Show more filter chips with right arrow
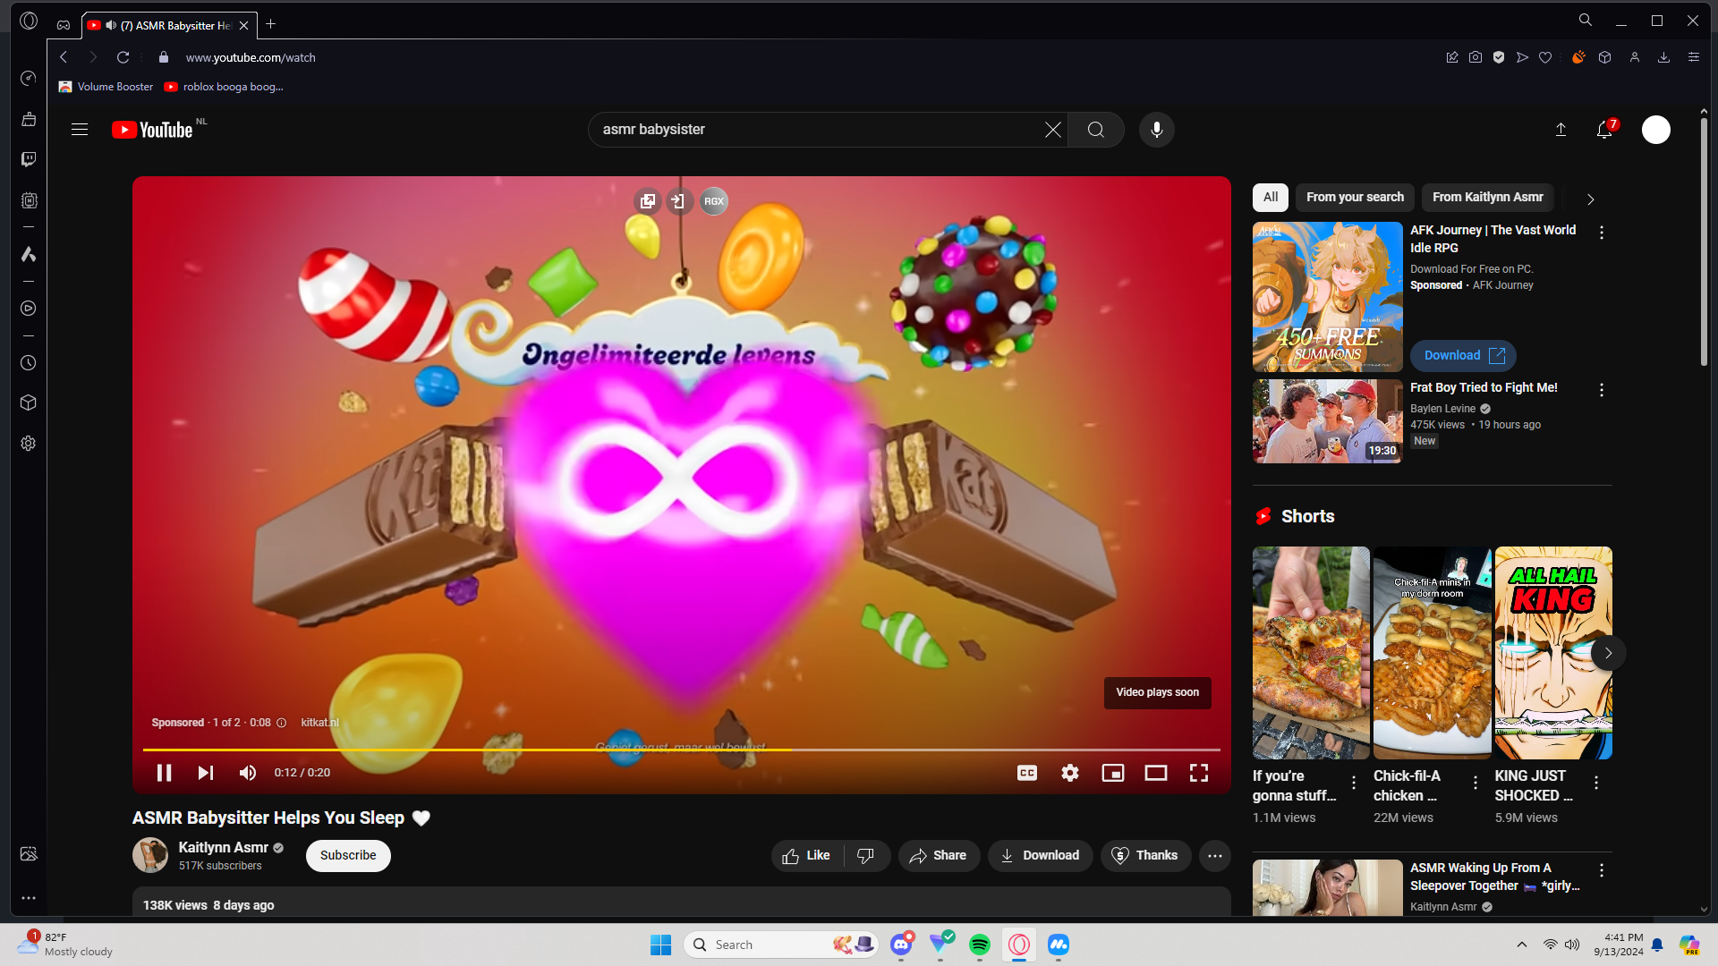Viewport: 1718px width, 966px height. tap(1590, 199)
